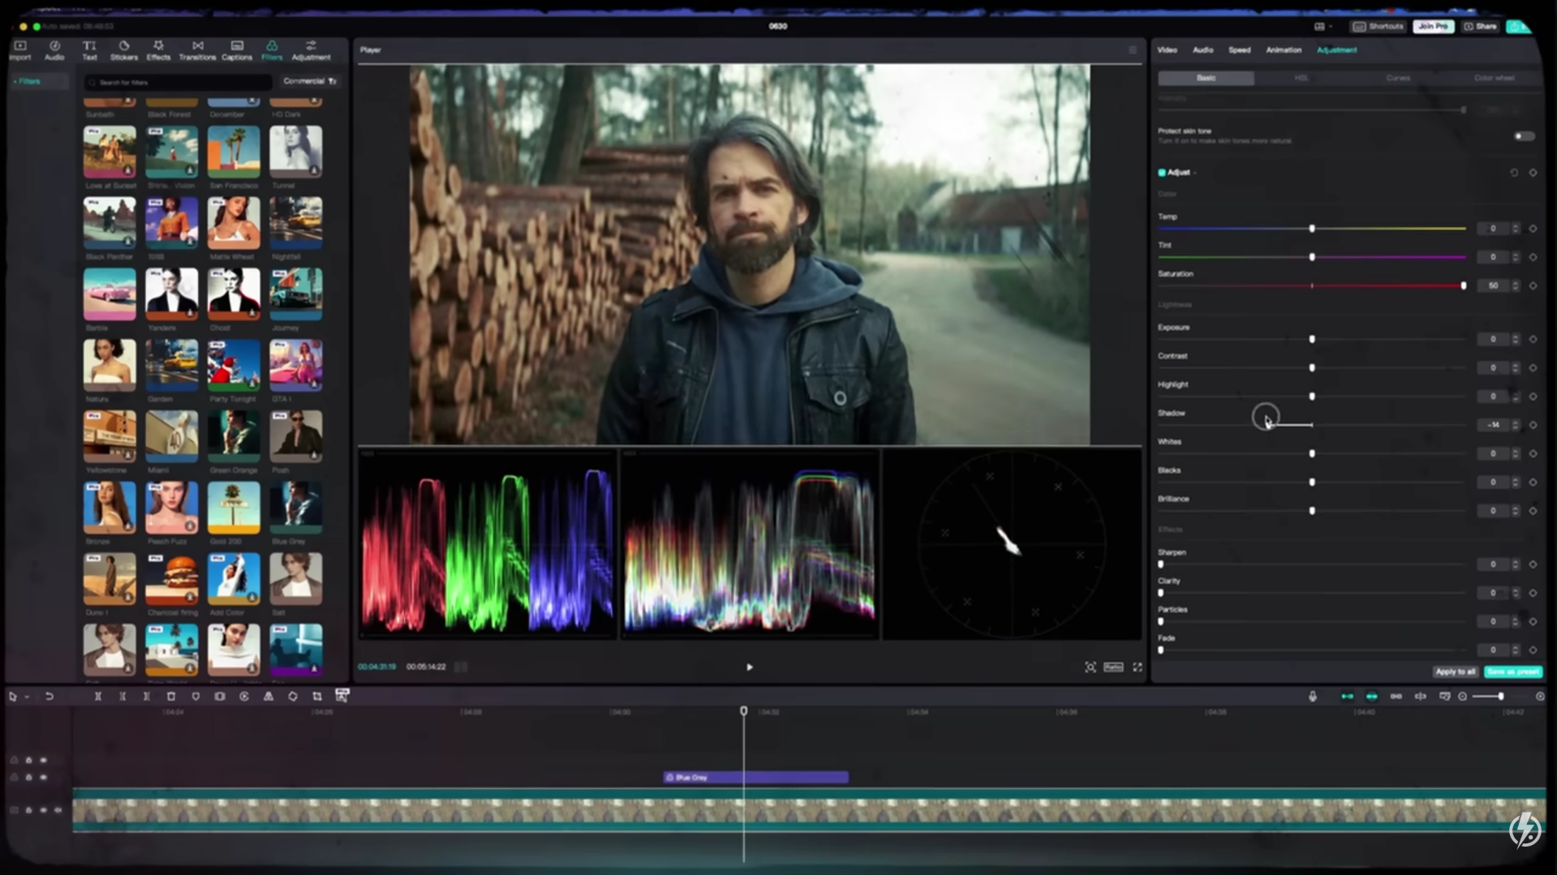Viewport: 1557px width, 875px height.
Task: Switch to the Curves tab
Action: 1397,78
